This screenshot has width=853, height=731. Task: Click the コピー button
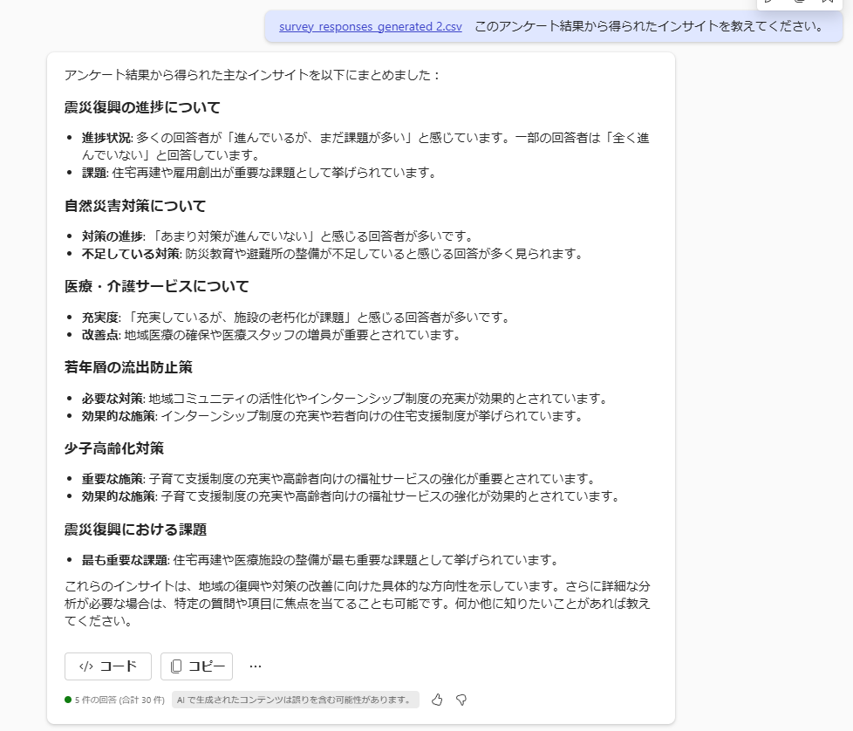pos(196,666)
